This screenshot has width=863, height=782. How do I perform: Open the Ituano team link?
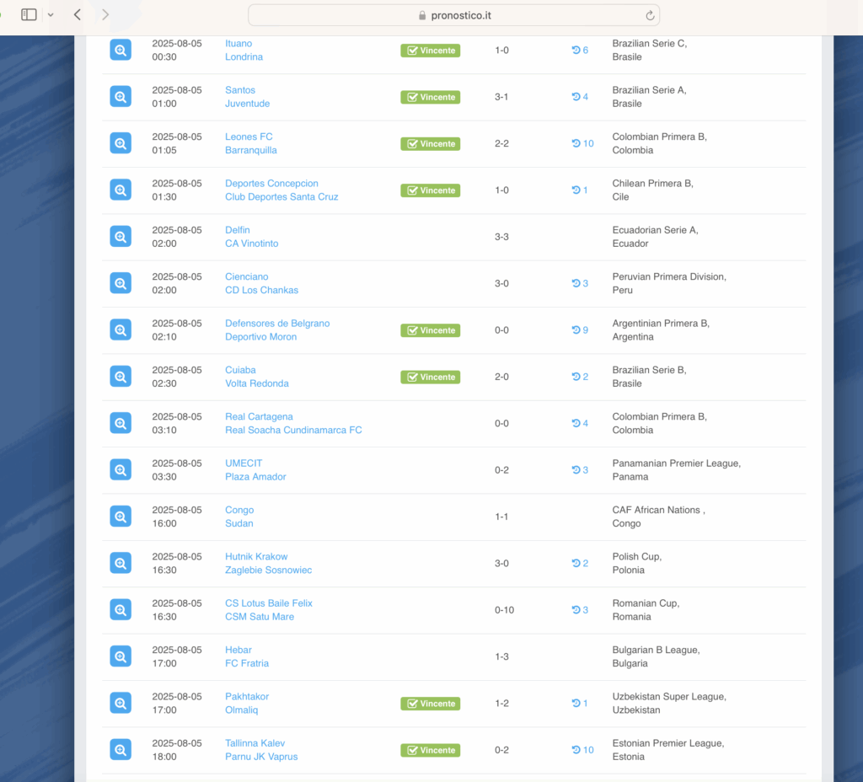point(239,44)
